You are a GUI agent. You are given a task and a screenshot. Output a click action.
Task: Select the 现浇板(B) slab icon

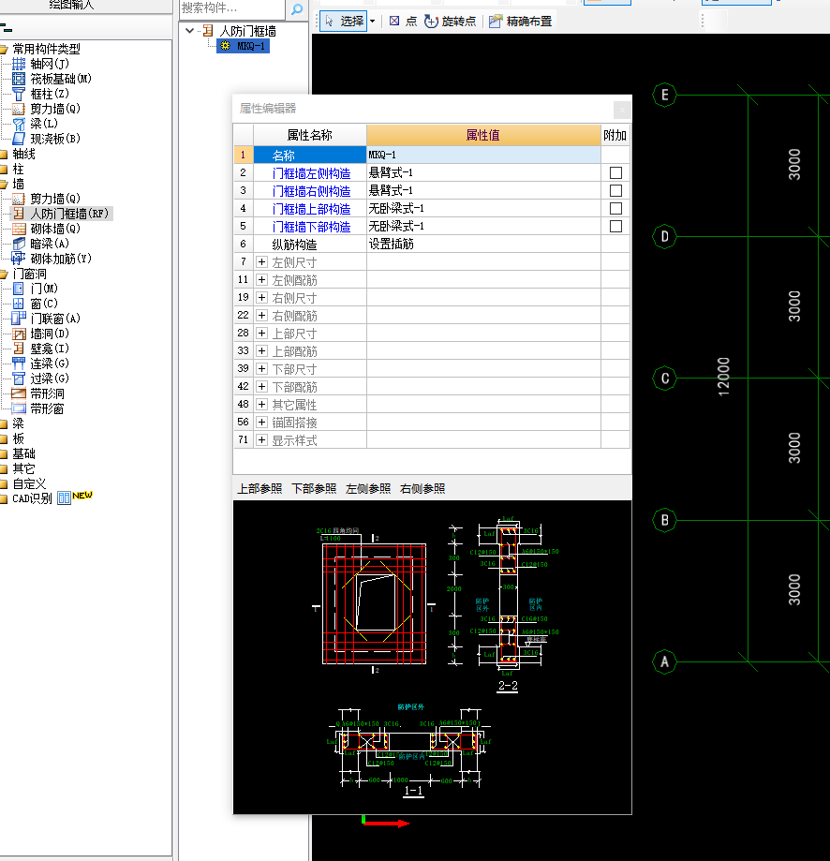point(19,139)
